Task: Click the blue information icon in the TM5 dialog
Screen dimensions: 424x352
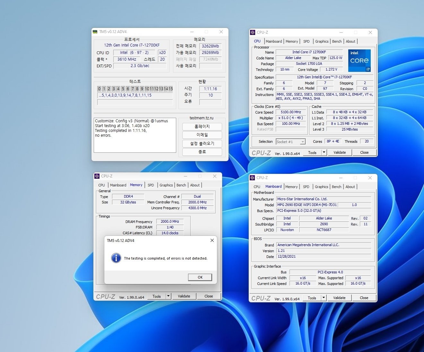Action: 116,258
